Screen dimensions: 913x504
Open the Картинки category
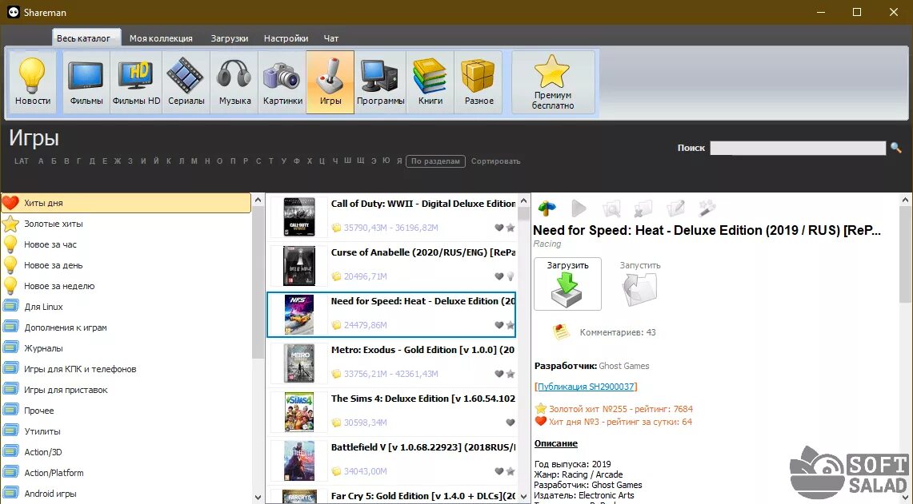point(282,82)
